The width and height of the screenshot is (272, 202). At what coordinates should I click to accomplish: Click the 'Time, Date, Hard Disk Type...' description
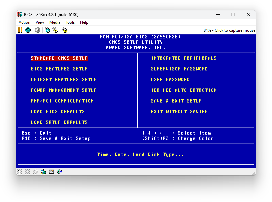click(x=140, y=154)
